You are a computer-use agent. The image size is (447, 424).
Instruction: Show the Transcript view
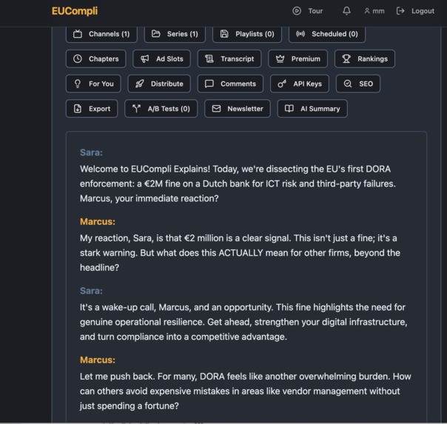[x=229, y=58]
